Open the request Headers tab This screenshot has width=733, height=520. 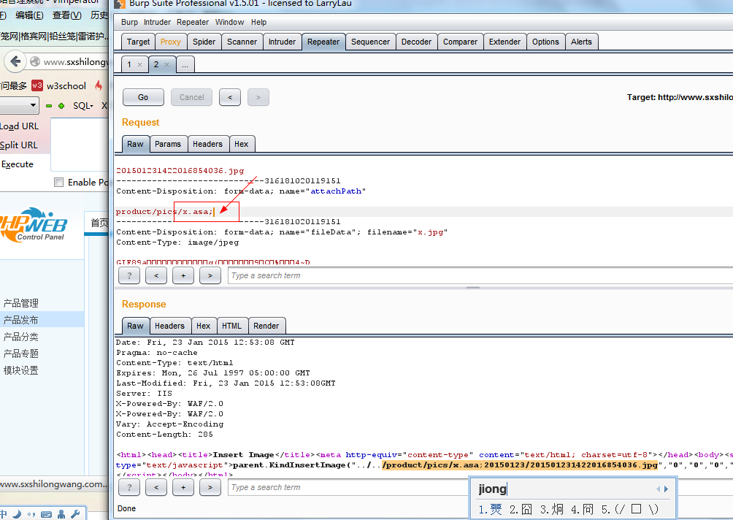[x=207, y=144]
